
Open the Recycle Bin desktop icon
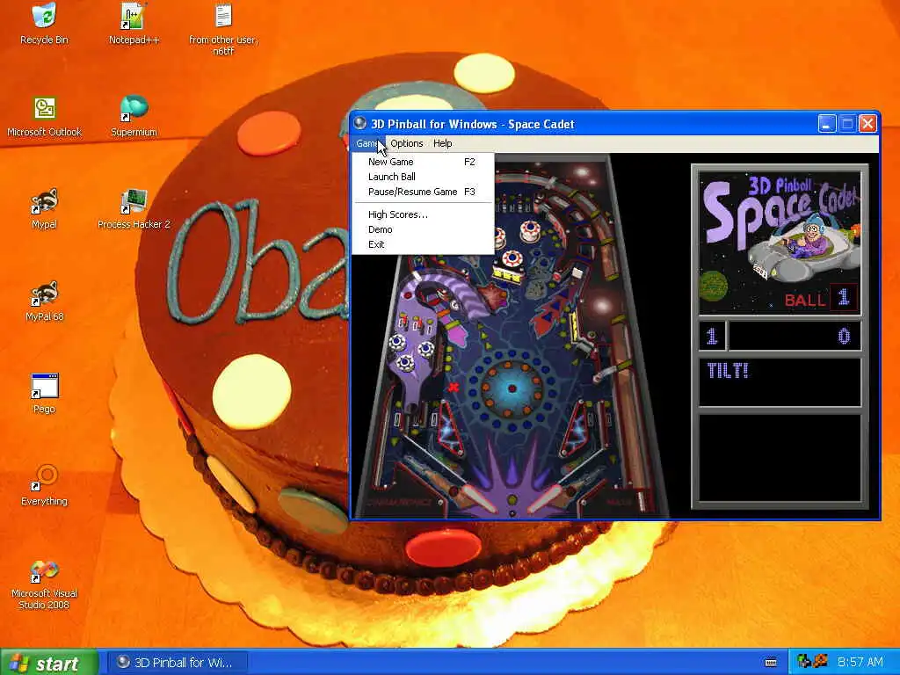(x=44, y=24)
